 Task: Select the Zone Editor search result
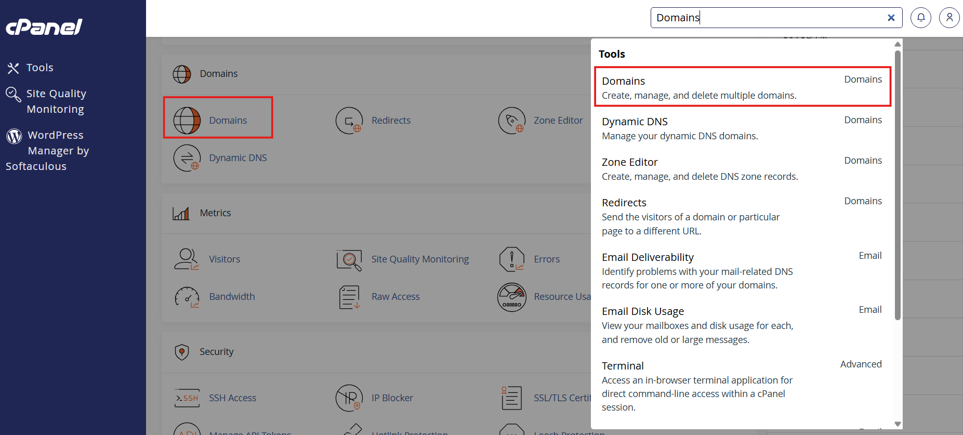click(743, 168)
